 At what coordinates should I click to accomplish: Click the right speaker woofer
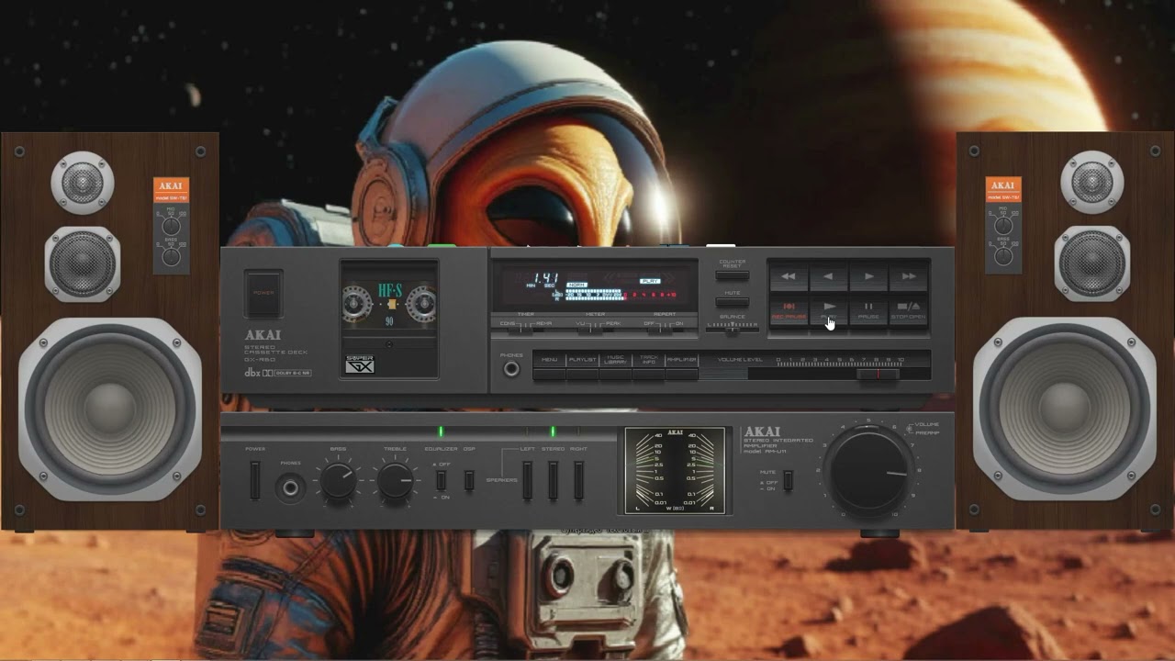[x=1065, y=409]
